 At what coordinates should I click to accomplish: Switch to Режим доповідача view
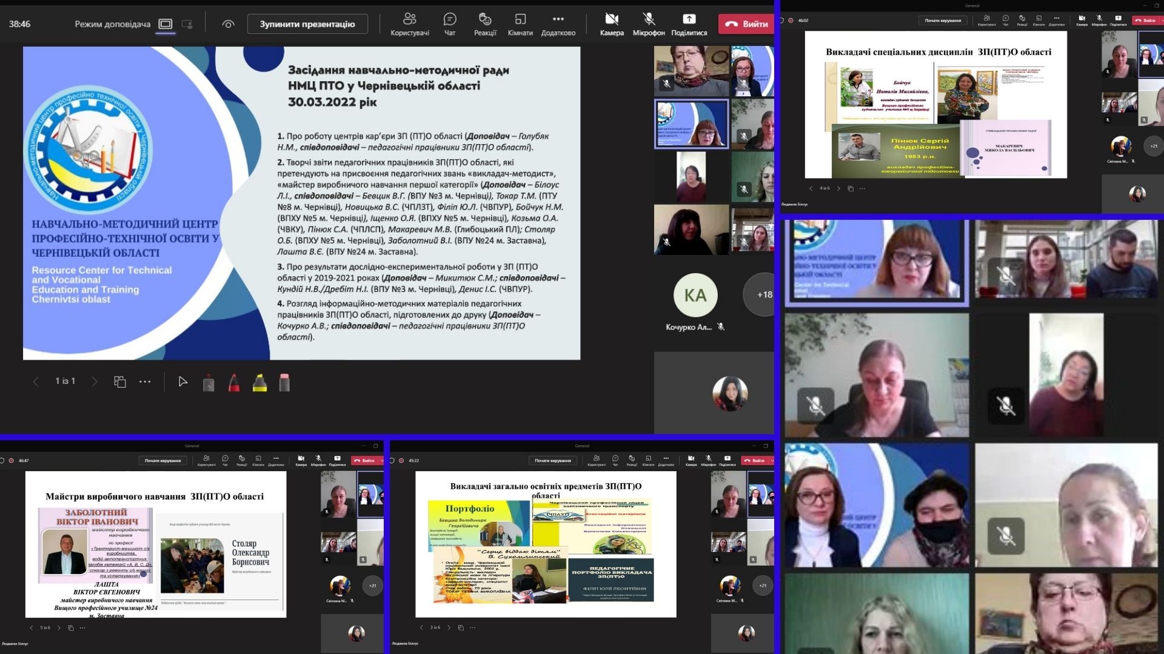coord(165,24)
